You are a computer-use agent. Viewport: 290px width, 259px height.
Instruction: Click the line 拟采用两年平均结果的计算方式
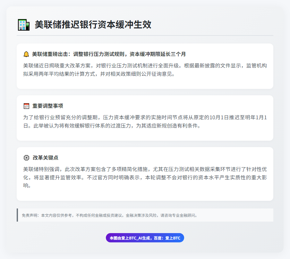pyautogui.click(x=99, y=74)
